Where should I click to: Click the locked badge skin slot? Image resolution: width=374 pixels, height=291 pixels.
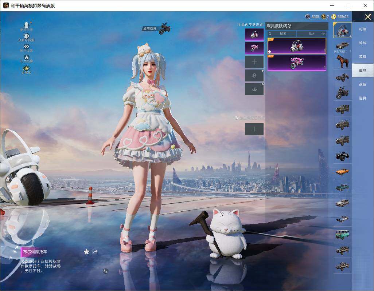[x=254, y=75]
